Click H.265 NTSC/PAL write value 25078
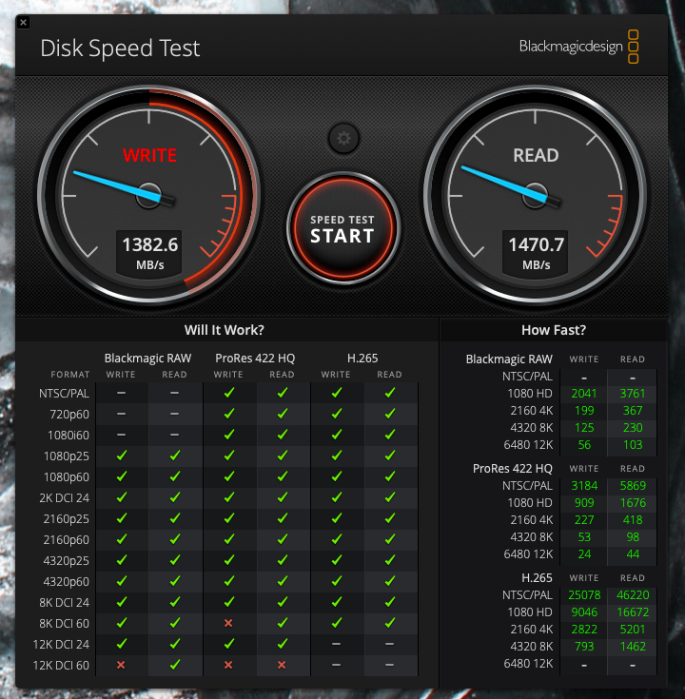 (584, 594)
